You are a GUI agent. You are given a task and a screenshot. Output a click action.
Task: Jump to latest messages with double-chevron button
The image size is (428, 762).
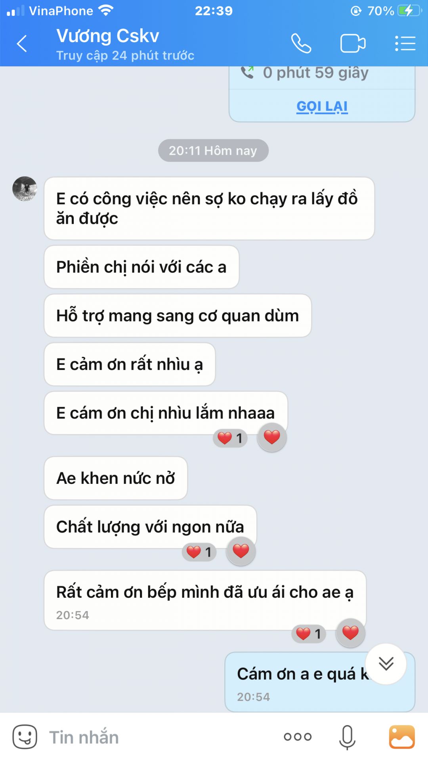[x=386, y=664]
